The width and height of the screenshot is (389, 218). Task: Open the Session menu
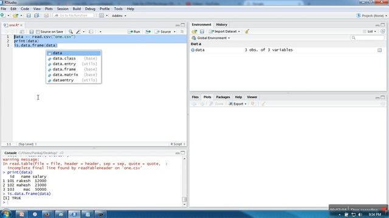click(x=63, y=9)
